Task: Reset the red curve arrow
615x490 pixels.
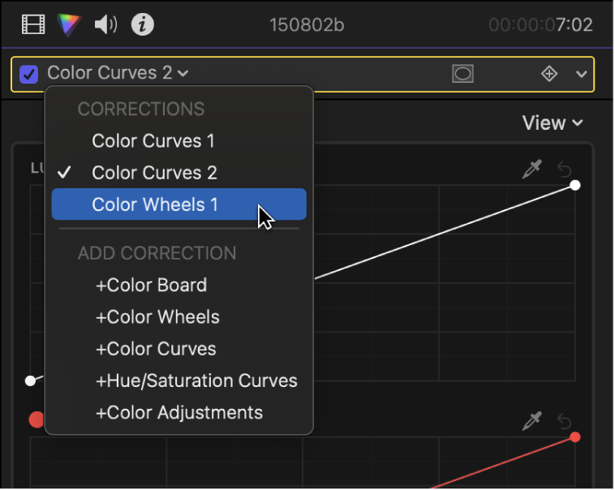Action: (565, 420)
